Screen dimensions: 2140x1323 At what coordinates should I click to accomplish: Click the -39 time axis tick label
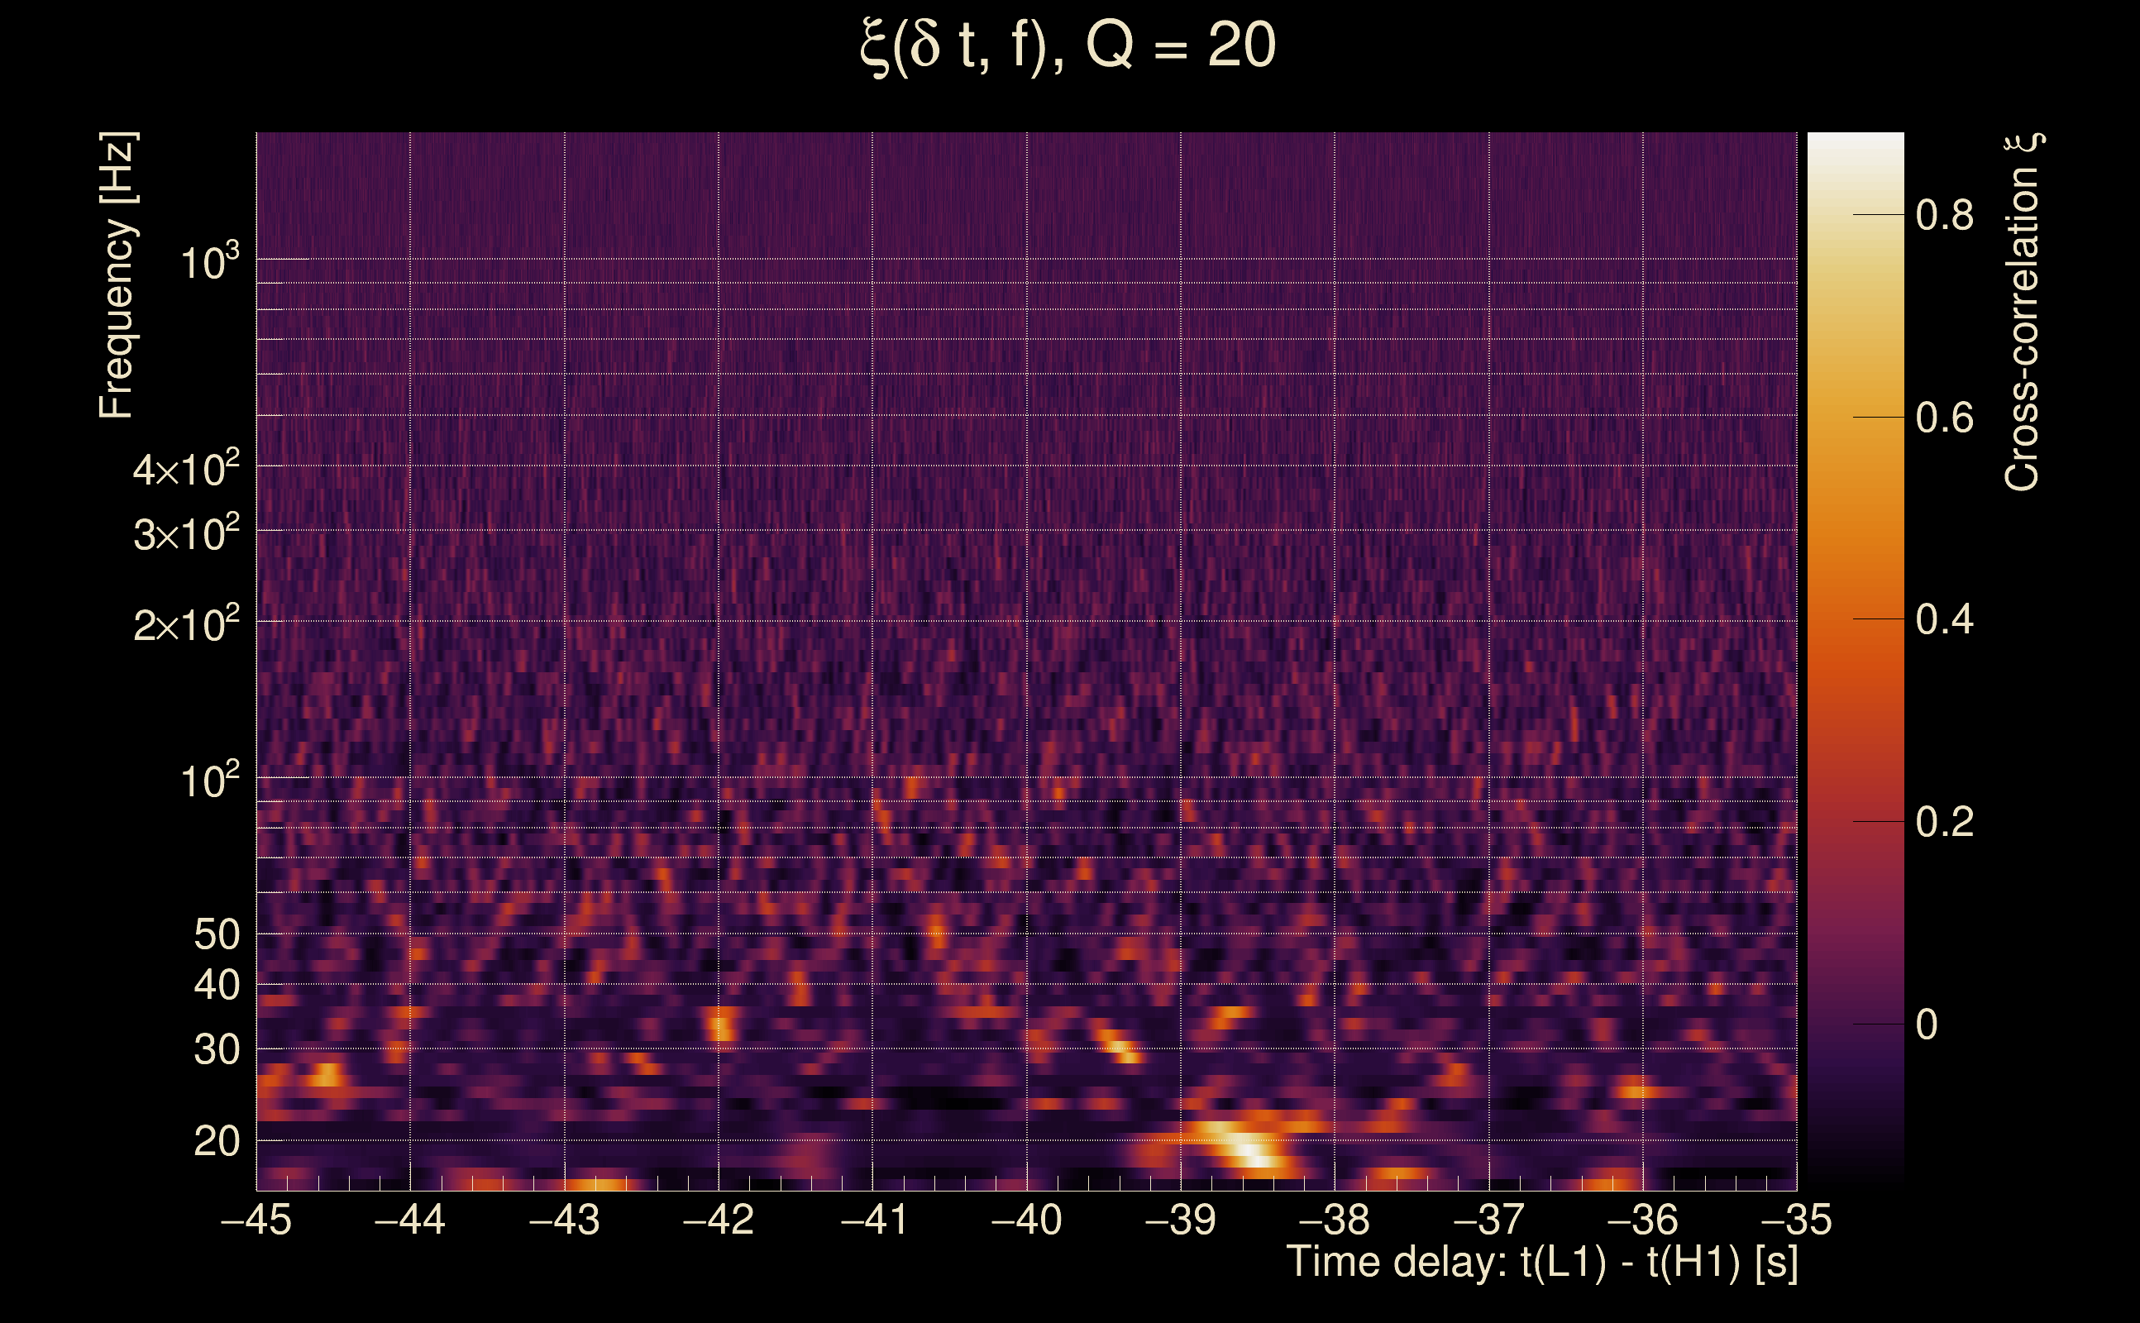[x=1179, y=1220]
